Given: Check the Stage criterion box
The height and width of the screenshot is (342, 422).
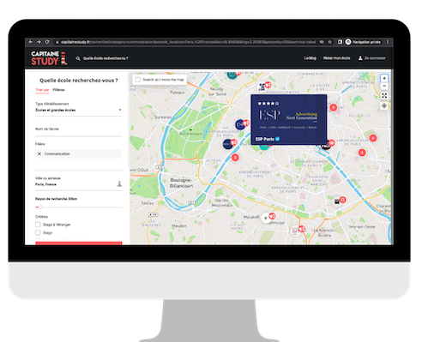Looking at the screenshot, I should tap(38, 232).
